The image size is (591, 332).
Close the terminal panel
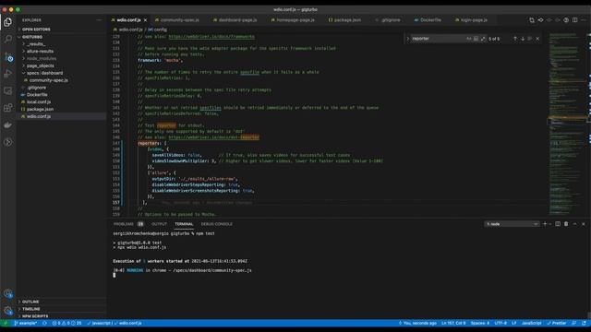pyautogui.click(x=583, y=224)
